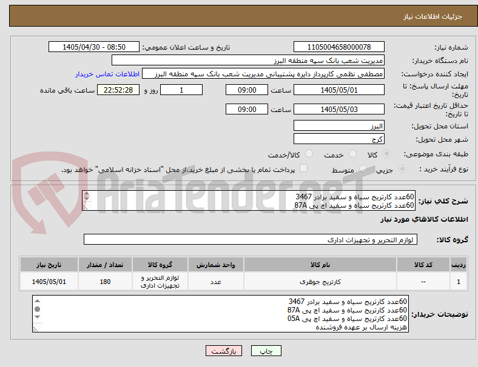Click the unit cell showing عدد

coord(215,282)
